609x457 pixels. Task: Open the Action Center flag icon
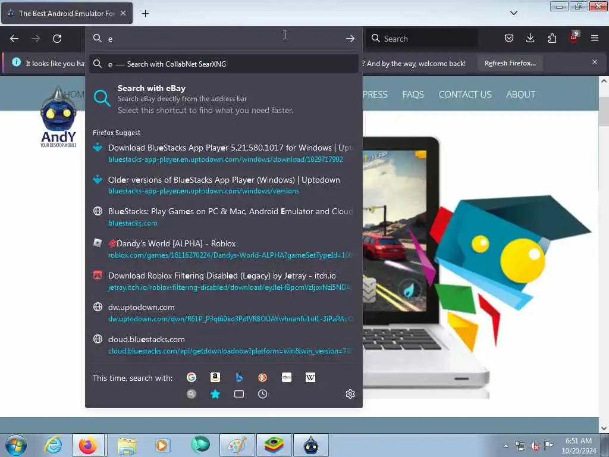click(x=548, y=445)
